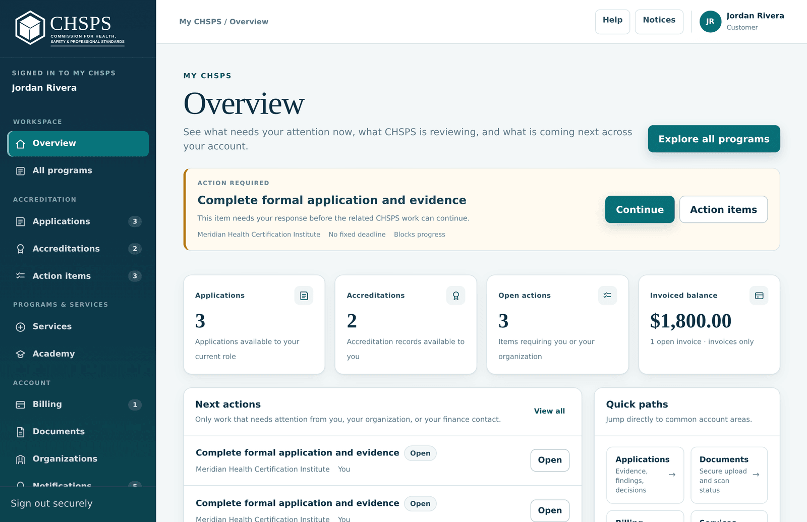
Task: Click the Academy graduation cap icon
Action: tap(21, 354)
